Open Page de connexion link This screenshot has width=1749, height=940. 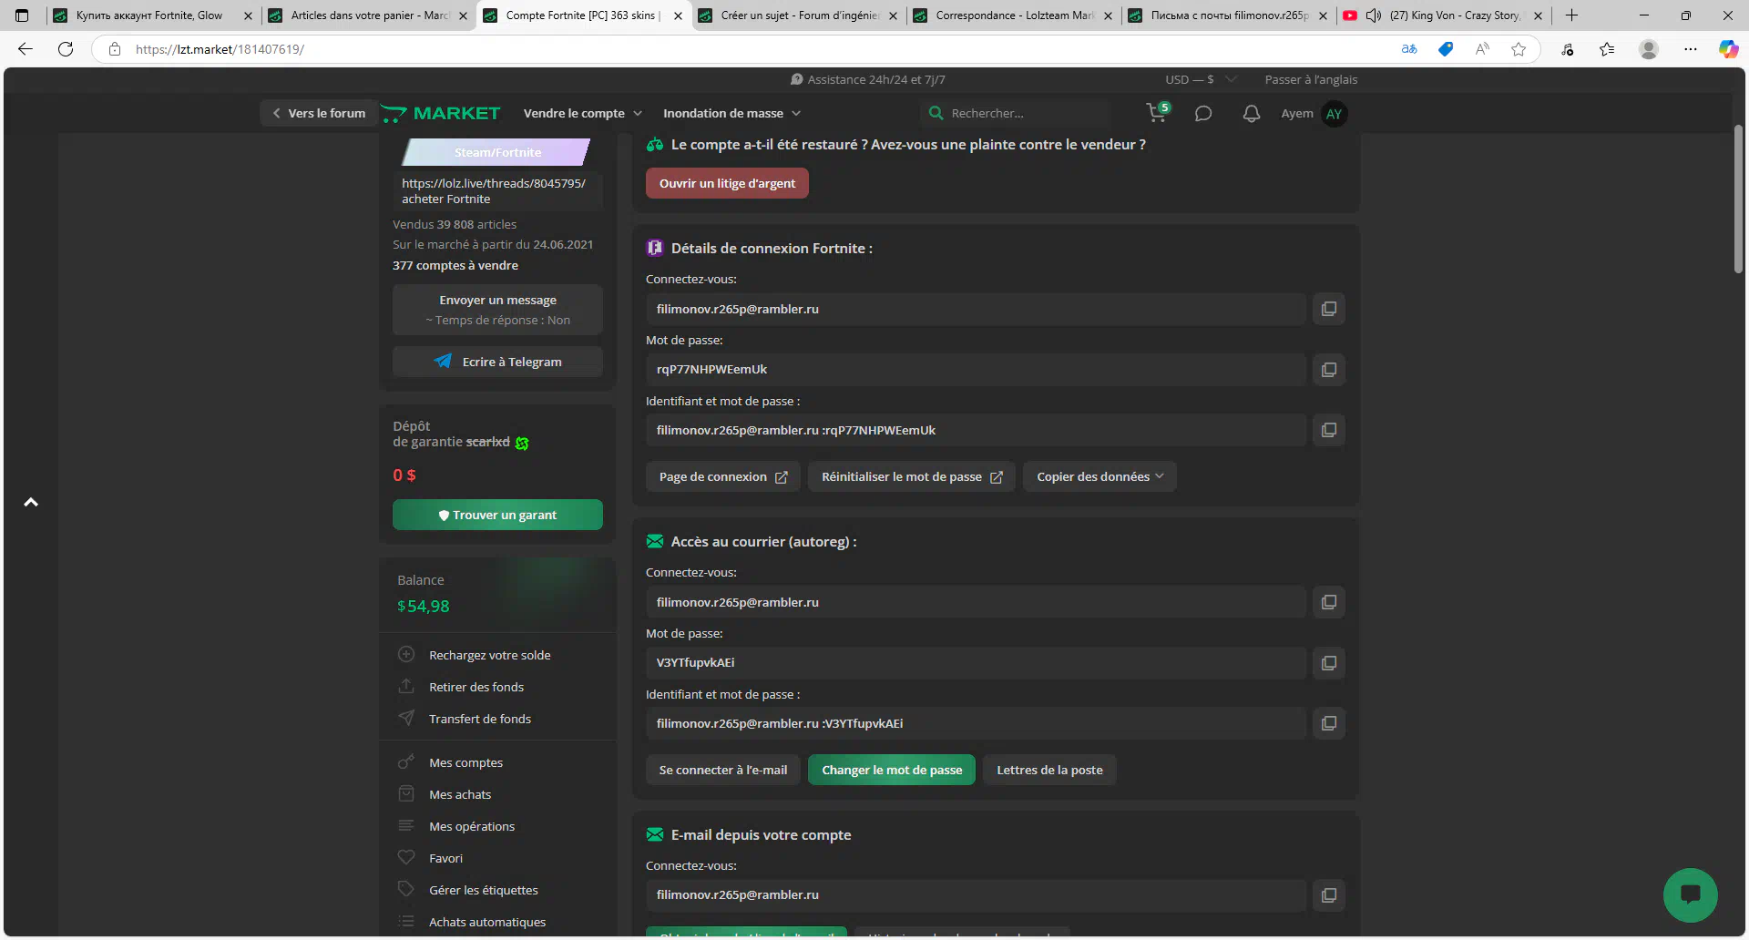[723, 476]
